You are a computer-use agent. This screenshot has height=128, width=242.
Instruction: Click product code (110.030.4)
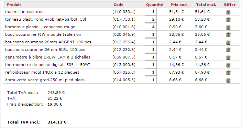(x=124, y=12)
